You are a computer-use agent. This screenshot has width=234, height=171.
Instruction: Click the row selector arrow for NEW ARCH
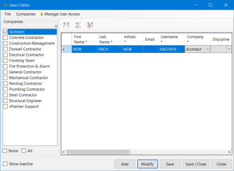pos(64,49)
